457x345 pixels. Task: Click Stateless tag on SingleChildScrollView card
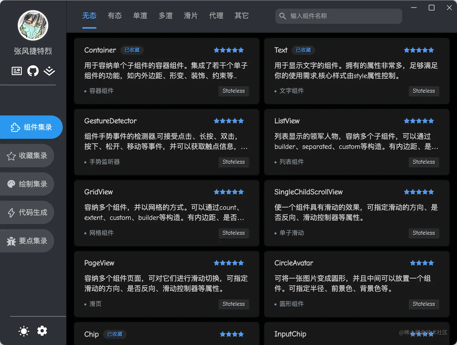(424, 233)
